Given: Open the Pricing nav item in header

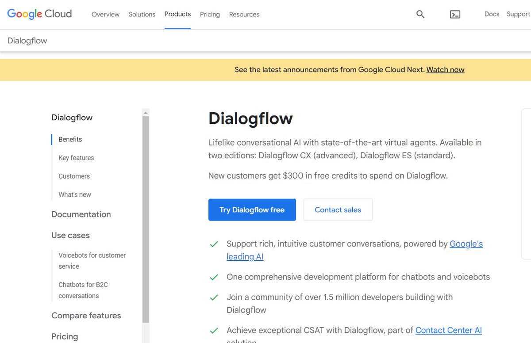Looking at the screenshot, I should coord(210,14).
